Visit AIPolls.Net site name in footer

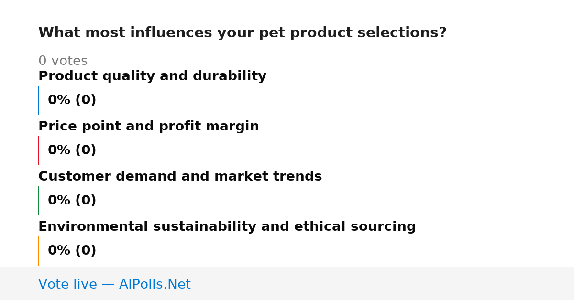(155, 285)
